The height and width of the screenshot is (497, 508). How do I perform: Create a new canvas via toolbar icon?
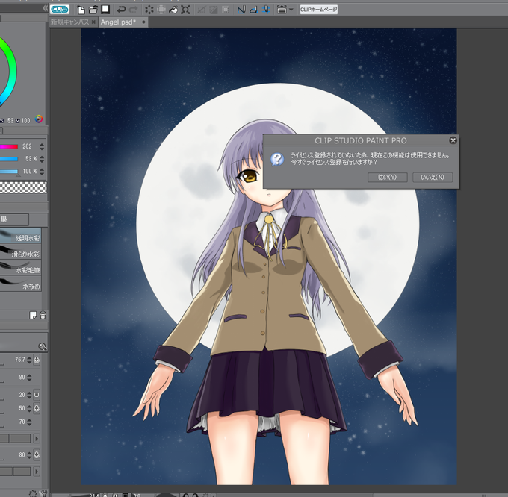(81, 10)
